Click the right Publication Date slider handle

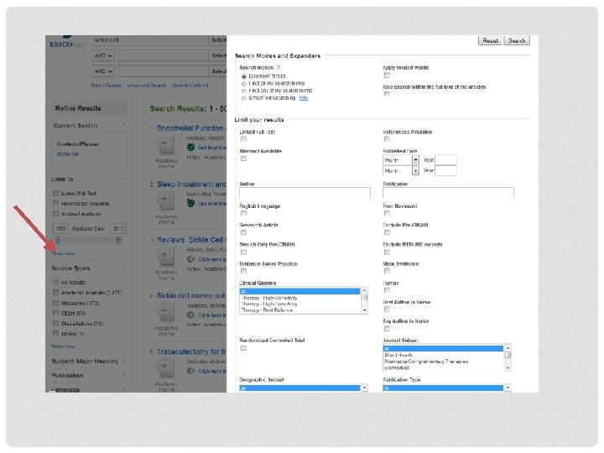tap(118, 241)
